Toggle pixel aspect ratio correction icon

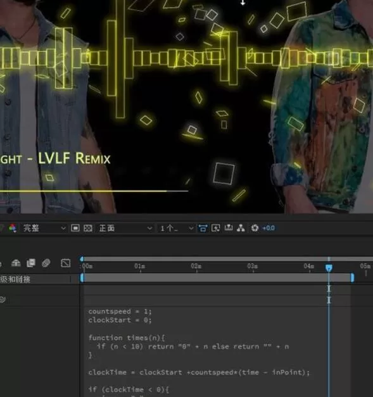[x=202, y=228]
